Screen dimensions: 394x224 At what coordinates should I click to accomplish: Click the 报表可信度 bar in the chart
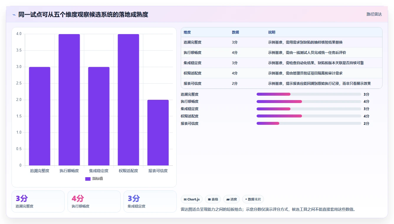coord(158,132)
